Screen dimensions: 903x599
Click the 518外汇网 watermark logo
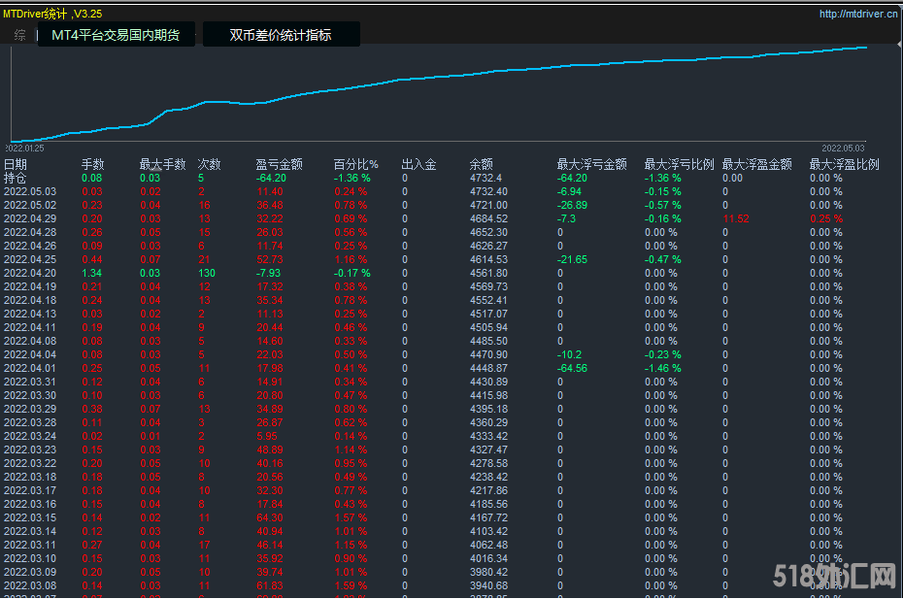click(x=833, y=579)
